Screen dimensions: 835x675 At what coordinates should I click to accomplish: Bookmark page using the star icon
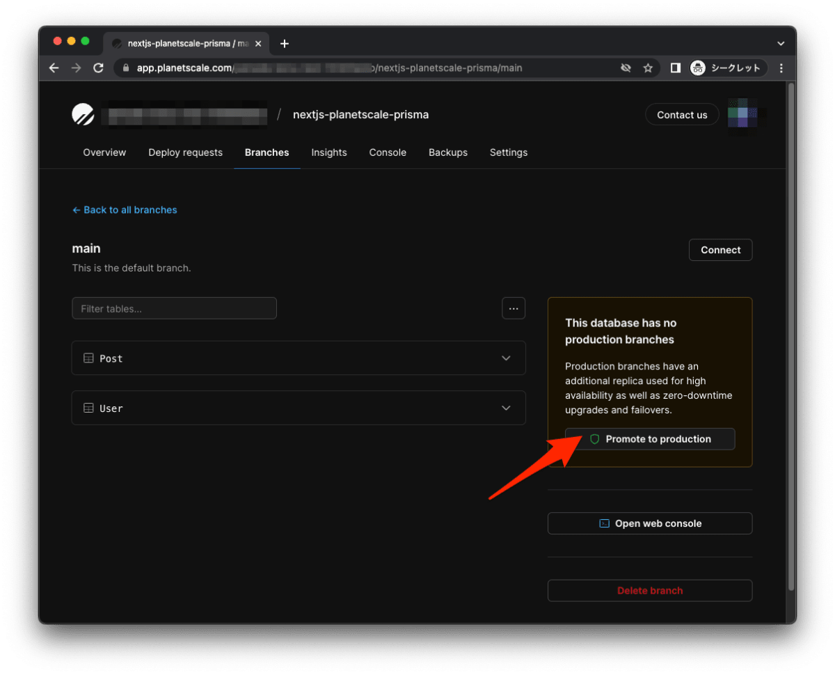(x=648, y=68)
